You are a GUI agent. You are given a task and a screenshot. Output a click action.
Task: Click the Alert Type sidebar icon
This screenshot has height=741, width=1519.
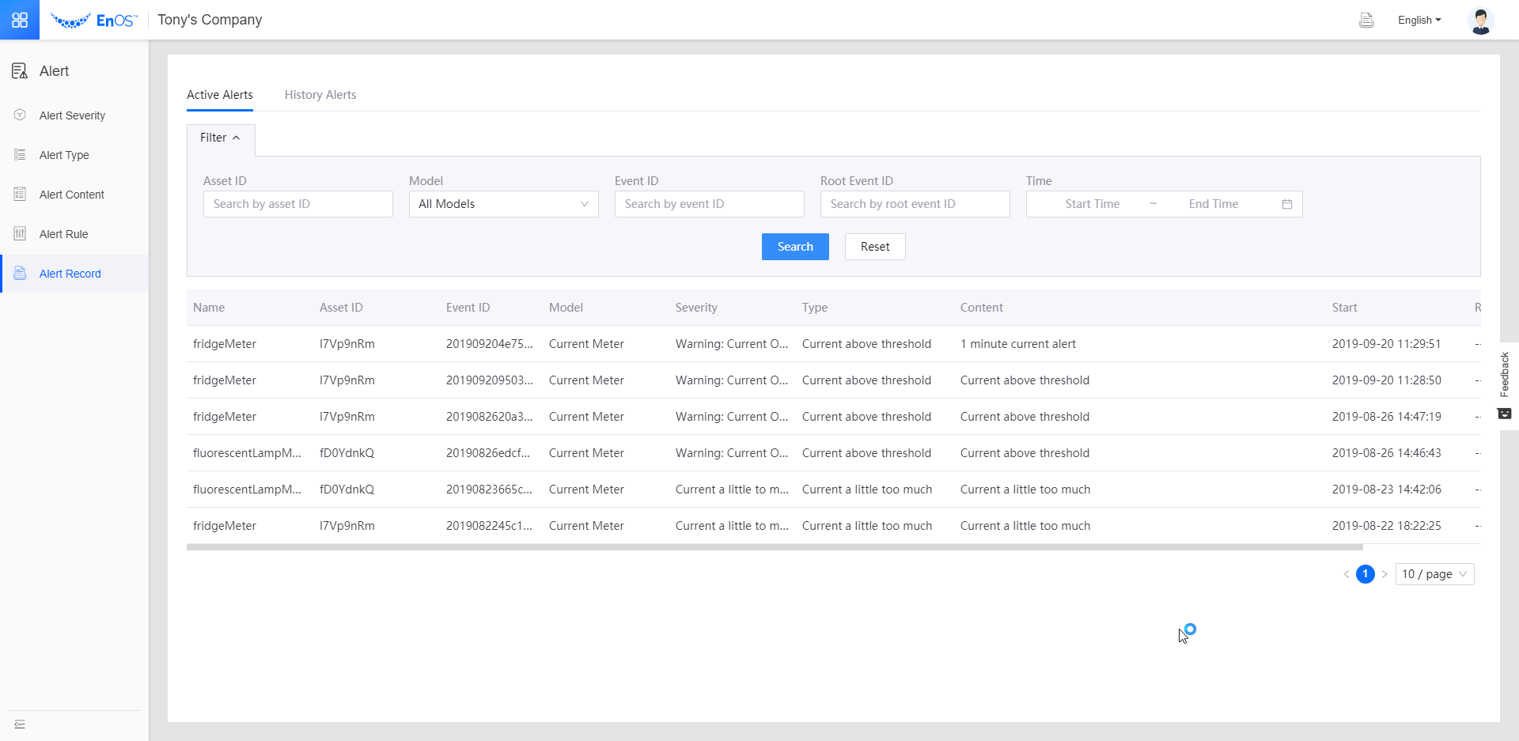[x=21, y=155]
